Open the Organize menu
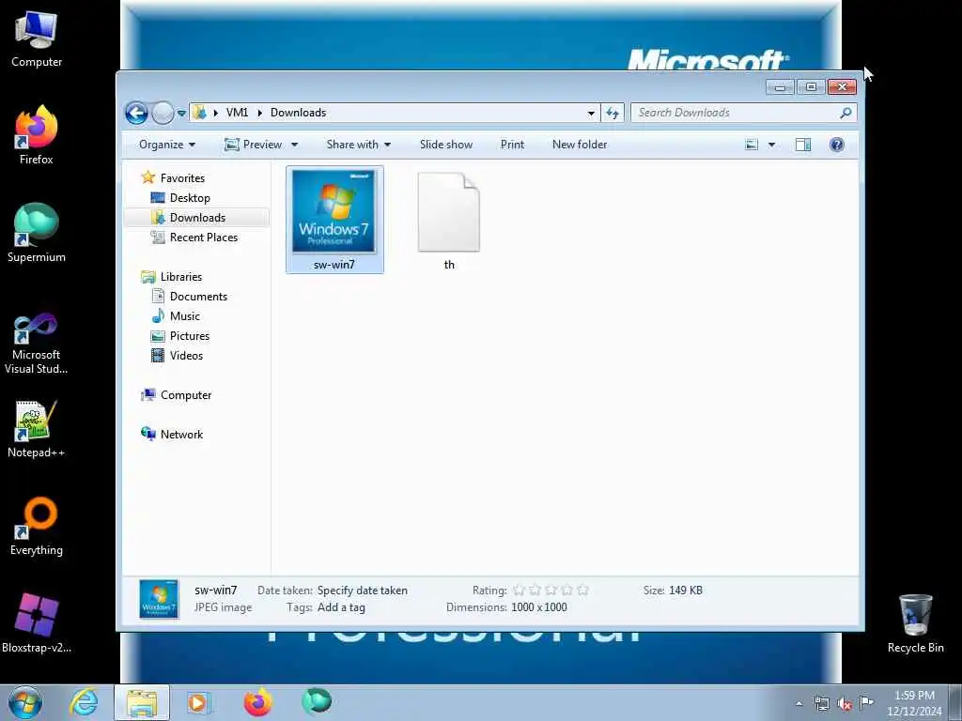This screenshot has height=721, width=962. [x=167, y=145]
